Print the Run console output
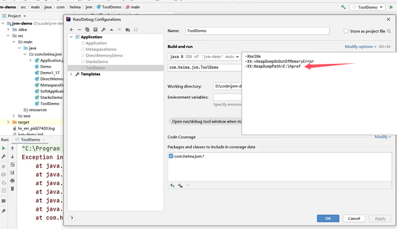 12,181
